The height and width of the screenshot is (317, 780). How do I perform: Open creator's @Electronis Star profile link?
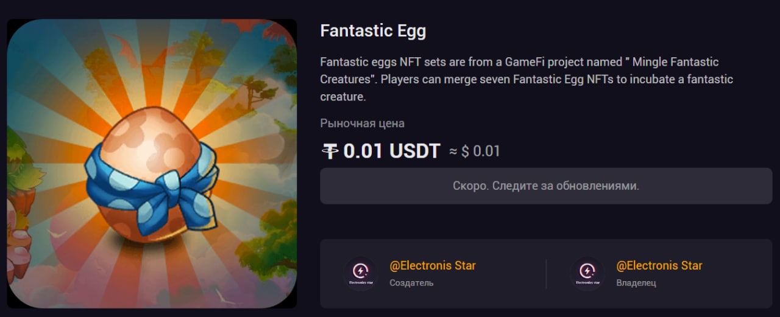point(433,266)
